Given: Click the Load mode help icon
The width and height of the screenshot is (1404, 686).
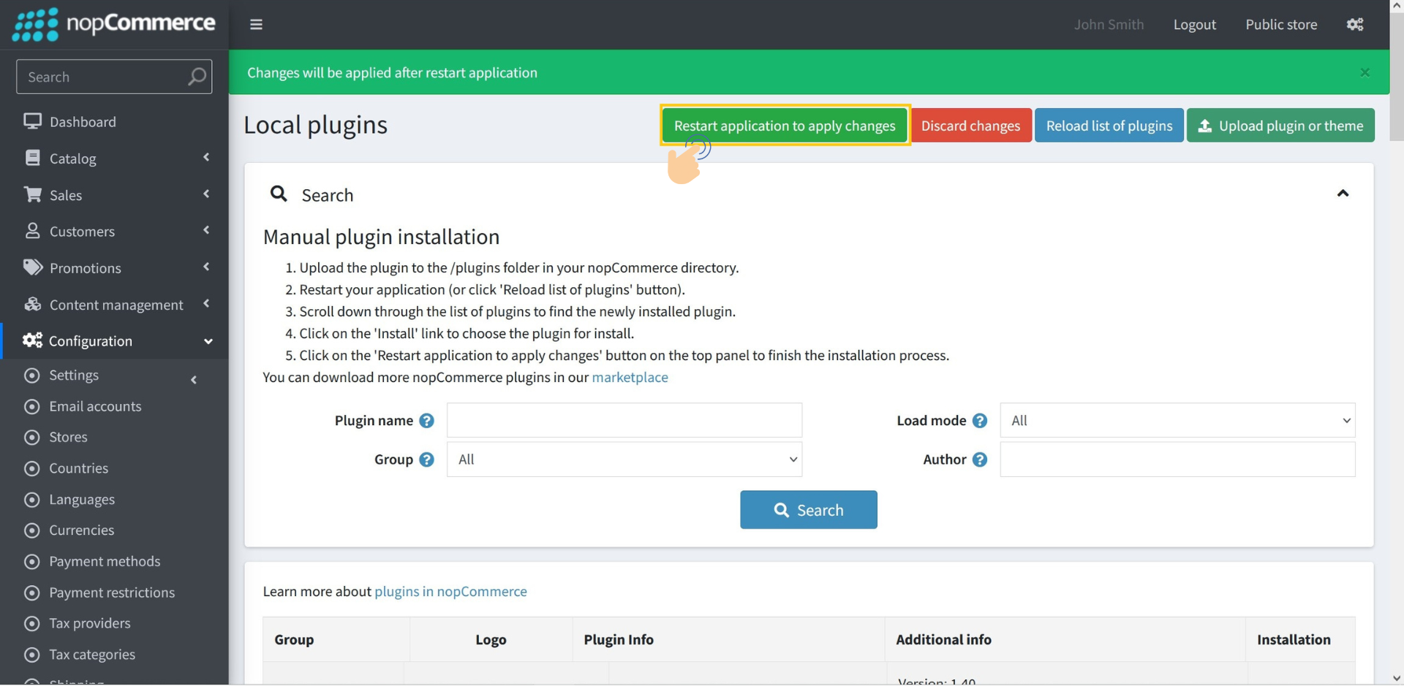Looking at the screenshot, I should (980, 421).
